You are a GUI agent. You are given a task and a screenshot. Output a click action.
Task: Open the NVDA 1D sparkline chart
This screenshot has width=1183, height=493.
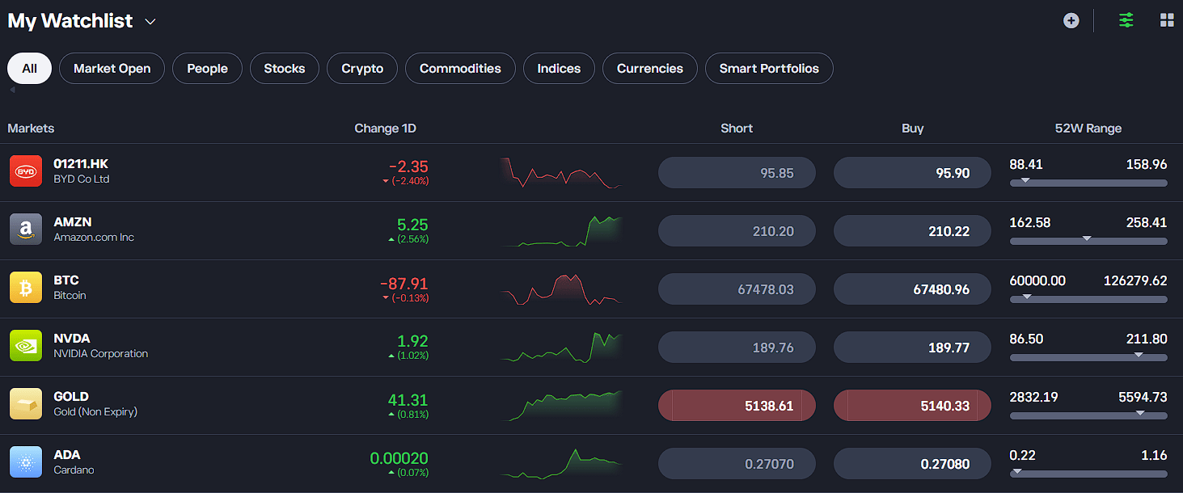(561, 348)
